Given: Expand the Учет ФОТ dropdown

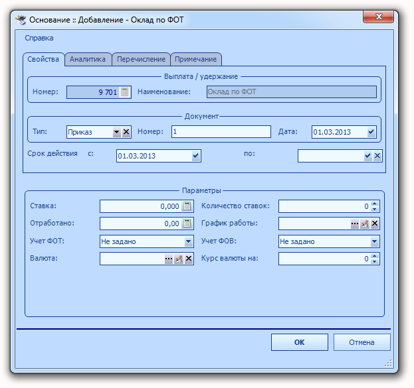Looking at the screenshot, I should (188, 241).
